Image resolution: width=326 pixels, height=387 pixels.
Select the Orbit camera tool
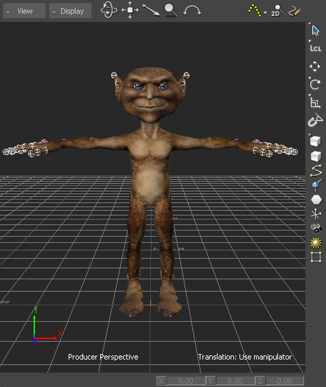click(109, 10)
